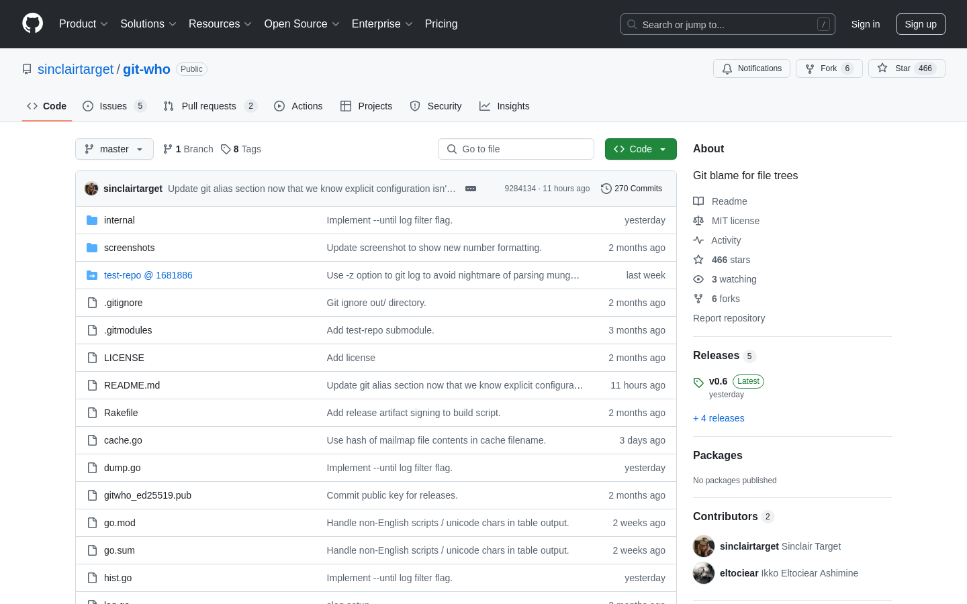Click the Sign in link
This screenshot has height=604, width=967.
(866, 24)
